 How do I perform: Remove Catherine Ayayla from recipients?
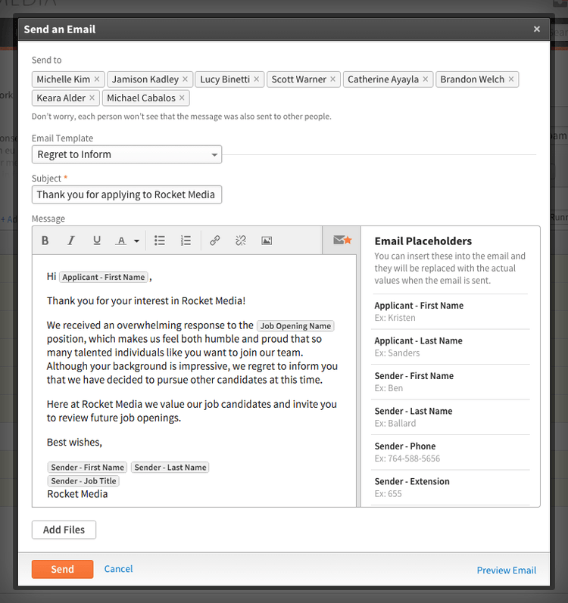(x=426, y=79)
